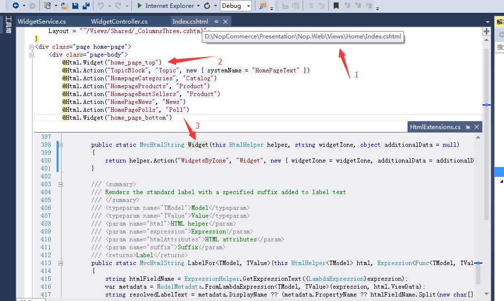504x301 pixels.
Task: Open the Undo history dropdown arrow
Action: coord(109,6)
